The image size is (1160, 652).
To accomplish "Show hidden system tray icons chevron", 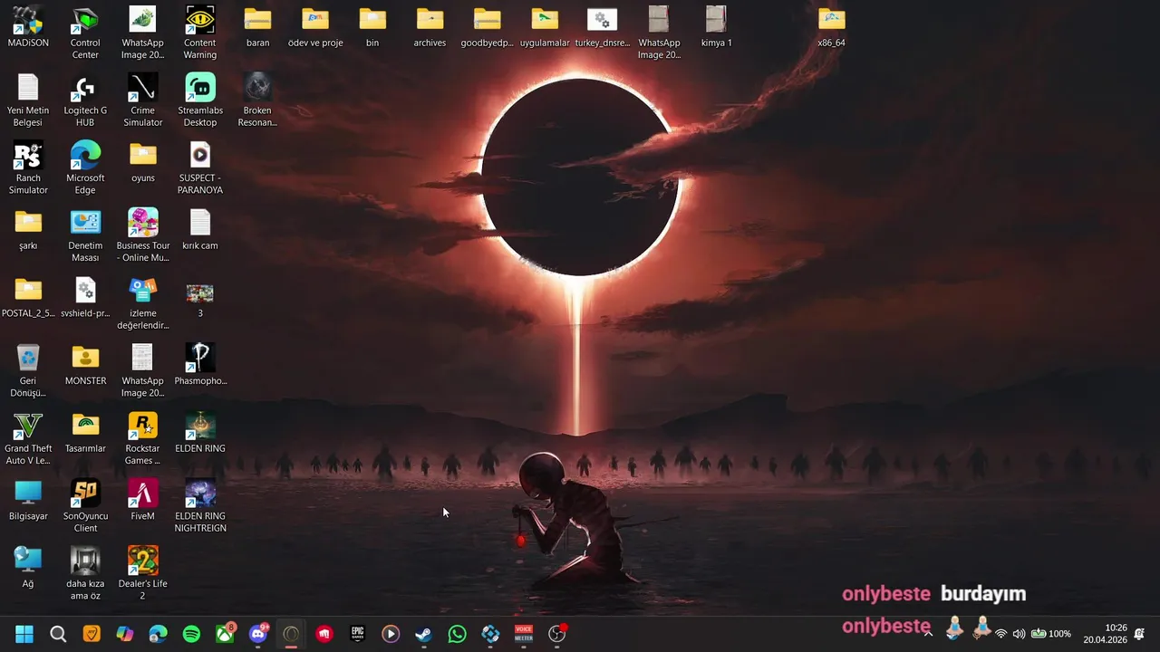I will pyautogui.click(x=927, y=634).
